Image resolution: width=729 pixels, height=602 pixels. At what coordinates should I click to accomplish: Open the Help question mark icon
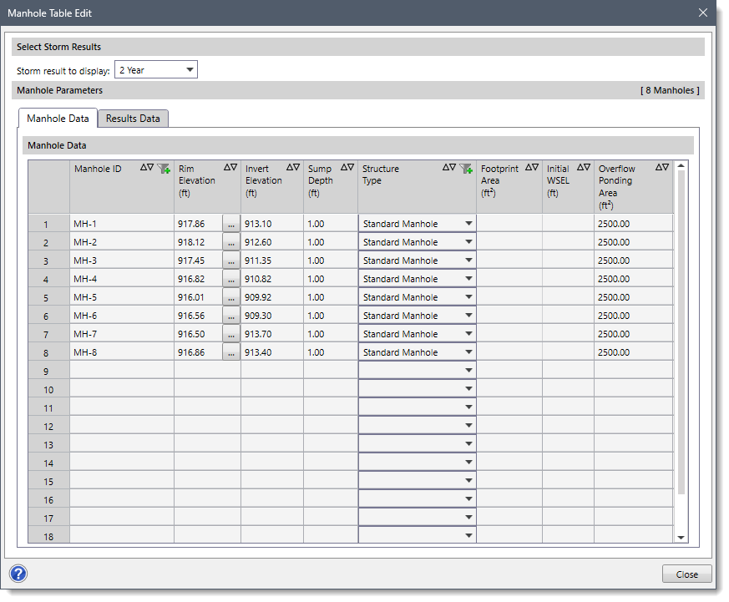click(x=18, y=574)
